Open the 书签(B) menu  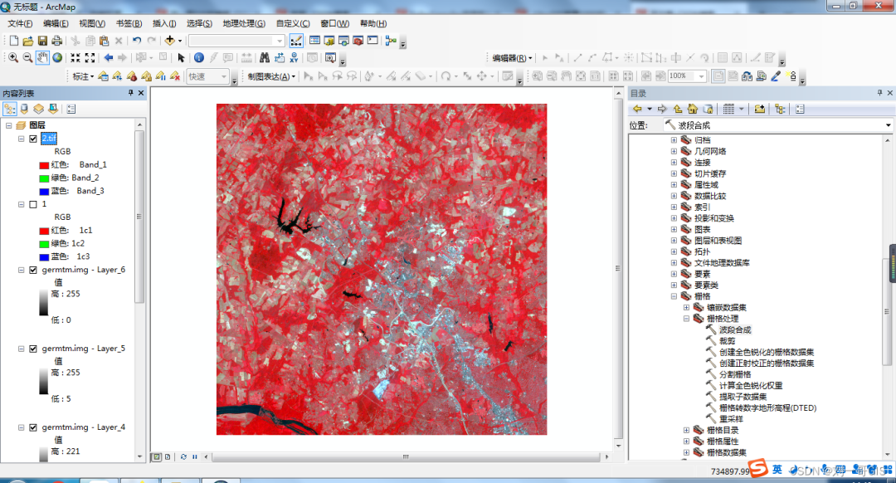pyautogui.click(x=129, y=23)
